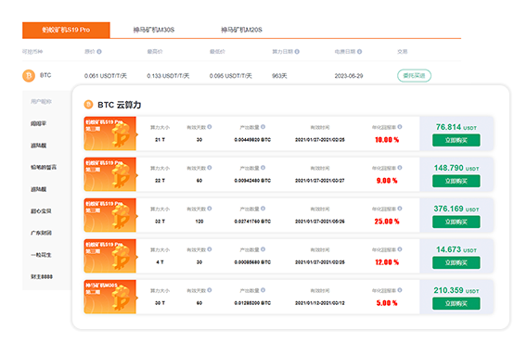Select user 财主8888 in the sidebar list

42,277
